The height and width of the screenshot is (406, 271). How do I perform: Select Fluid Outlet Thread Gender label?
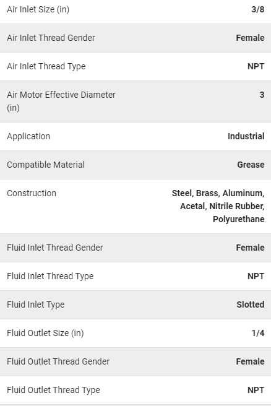(x=58, y=361)
